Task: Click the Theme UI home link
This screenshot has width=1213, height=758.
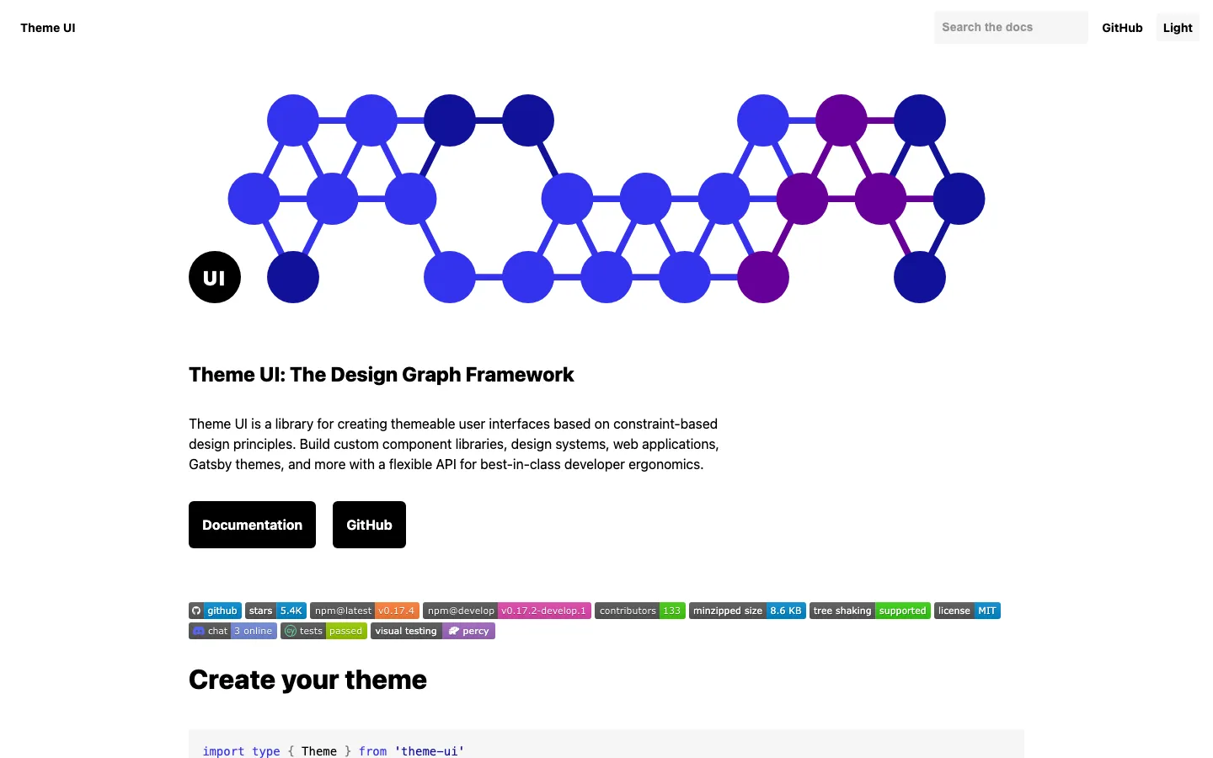Action: [48, 28]
